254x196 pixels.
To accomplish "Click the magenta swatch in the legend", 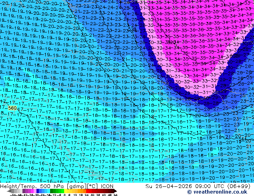I will [x=32, y=191].
